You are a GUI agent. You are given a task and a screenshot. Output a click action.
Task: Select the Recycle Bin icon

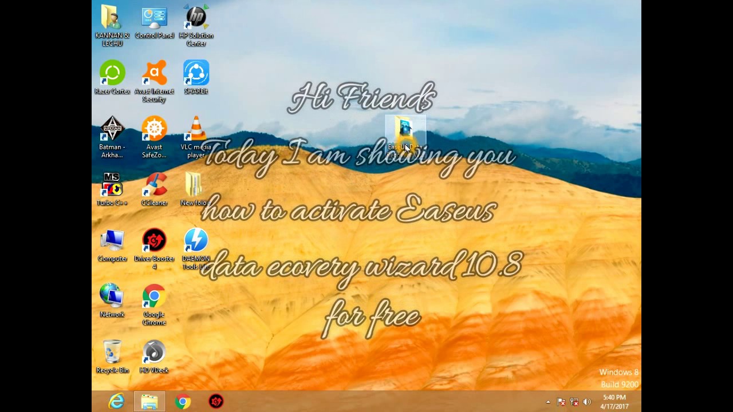[112, 357]
